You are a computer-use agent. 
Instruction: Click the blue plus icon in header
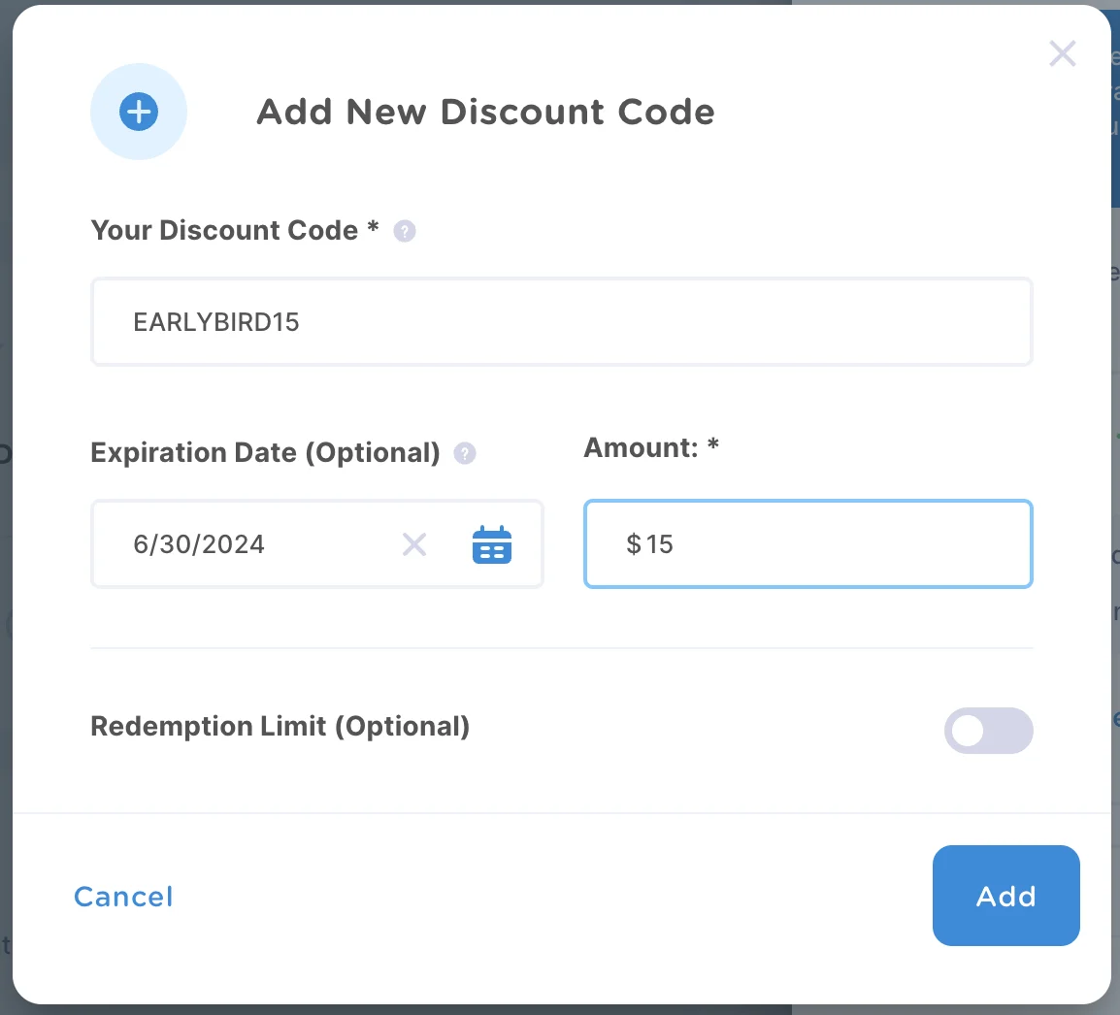(x=139, y=112)
